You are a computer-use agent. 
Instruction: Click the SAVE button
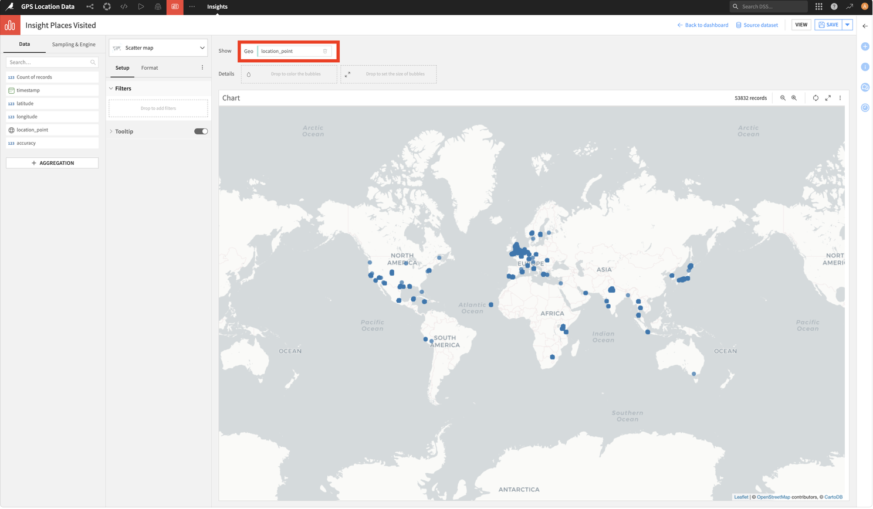tap(828, 25)
